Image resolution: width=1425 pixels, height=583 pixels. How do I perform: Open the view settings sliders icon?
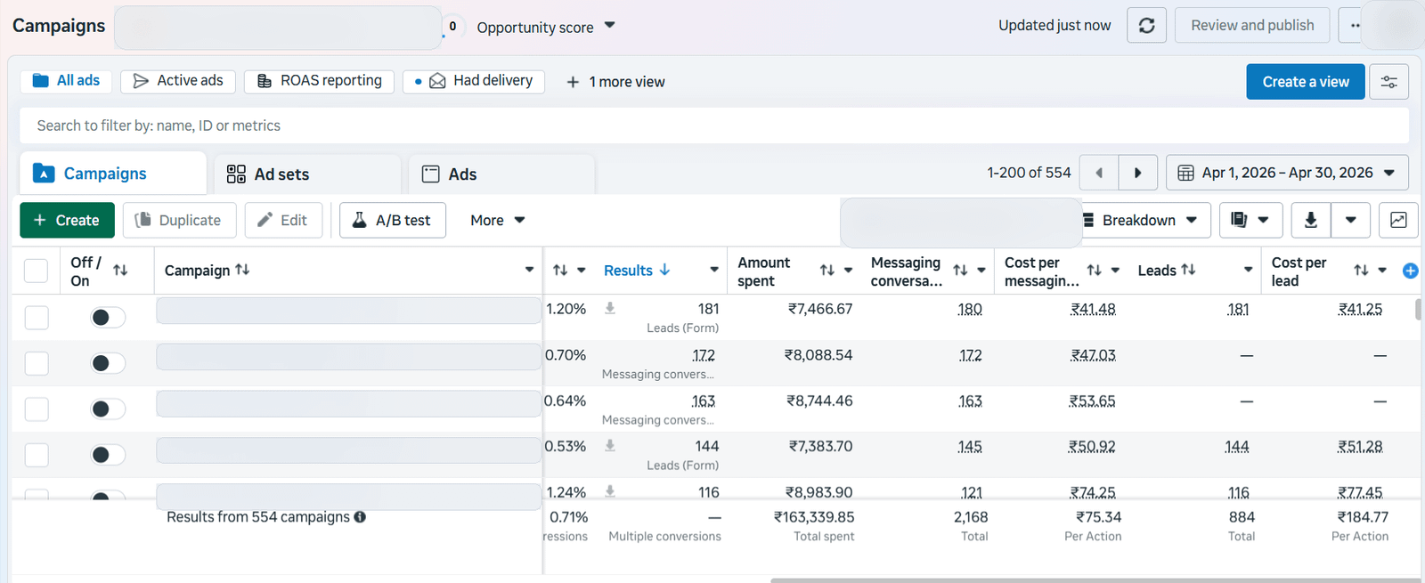point(1388,82)
